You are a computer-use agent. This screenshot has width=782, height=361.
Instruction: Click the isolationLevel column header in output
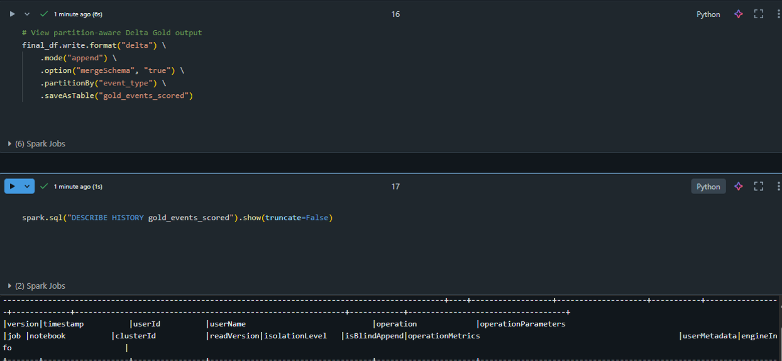[295, 336]
